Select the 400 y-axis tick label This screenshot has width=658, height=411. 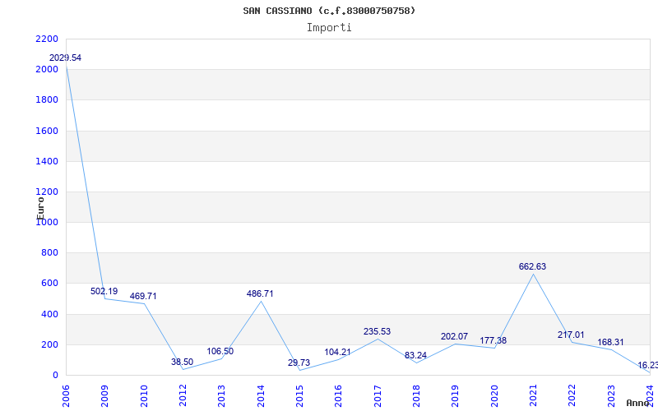49,314
